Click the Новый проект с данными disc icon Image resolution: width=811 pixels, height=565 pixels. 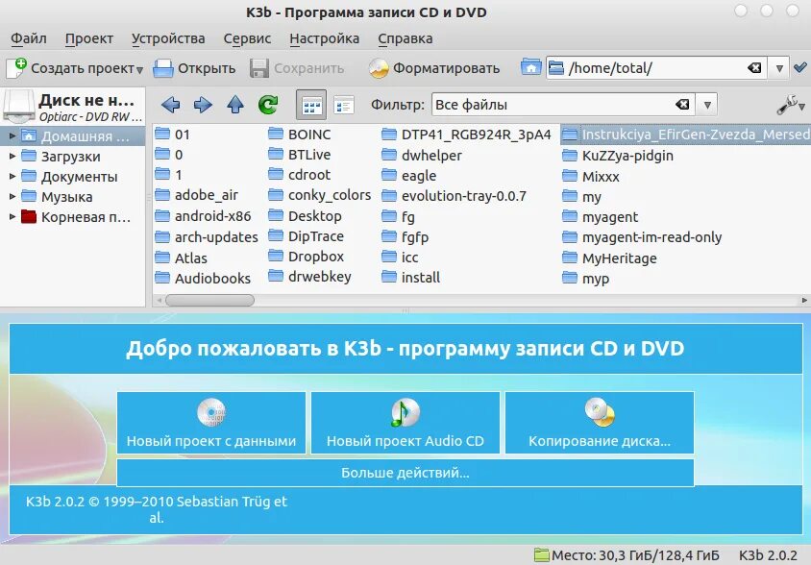(x=211, y=412)
